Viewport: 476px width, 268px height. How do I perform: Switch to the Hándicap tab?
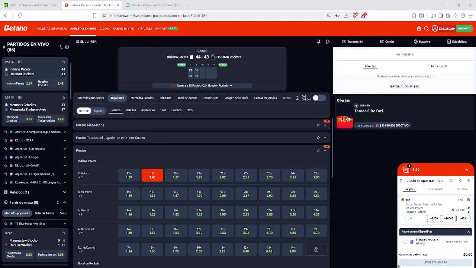tap(165, 98)
